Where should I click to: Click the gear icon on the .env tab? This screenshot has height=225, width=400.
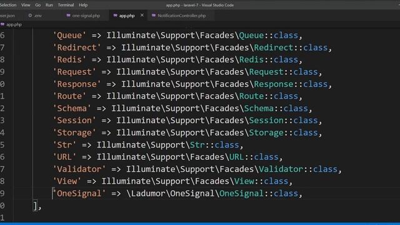point(30,16)
